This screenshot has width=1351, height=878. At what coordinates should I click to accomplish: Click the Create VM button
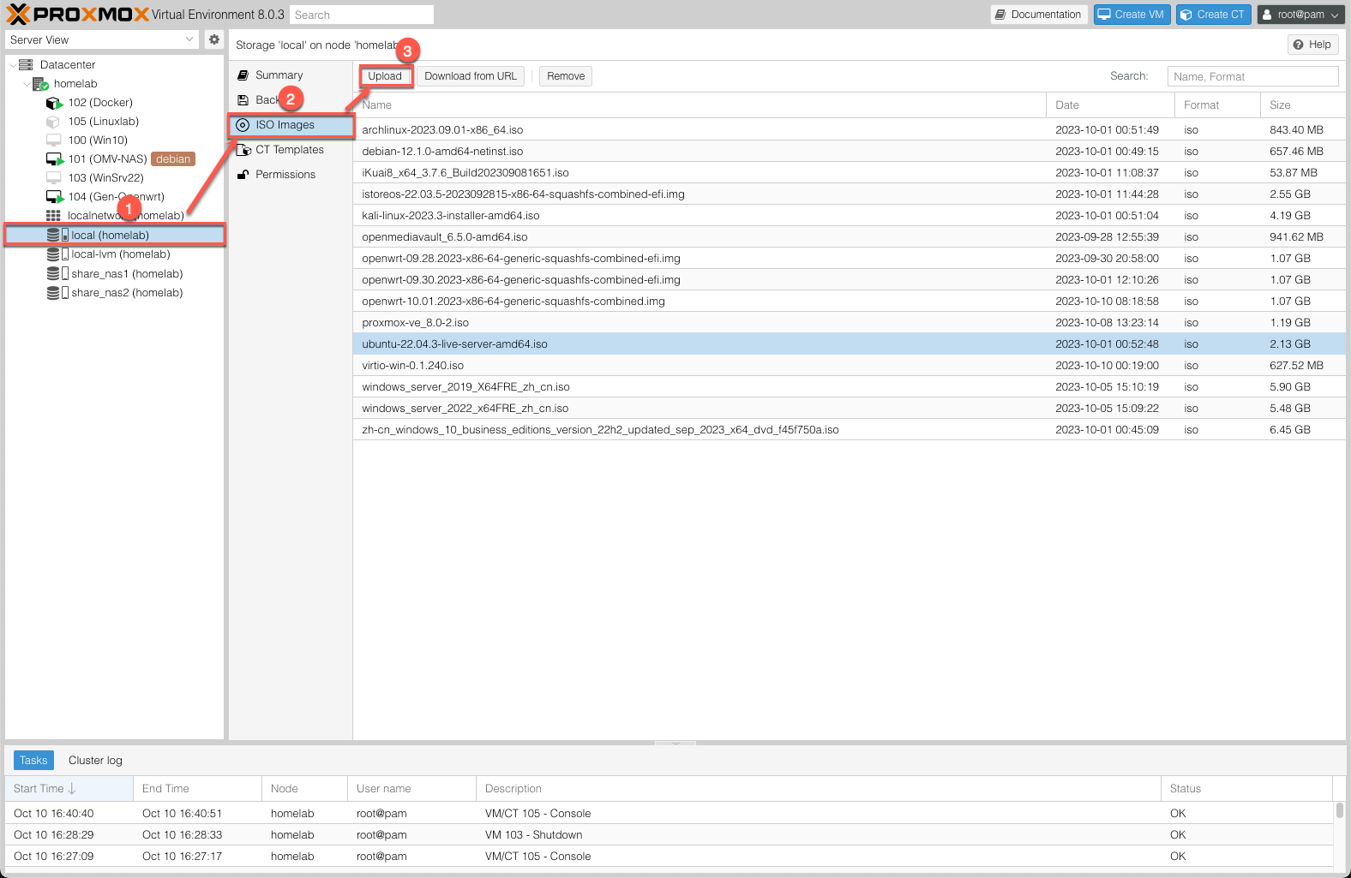tap(1132, 15)
